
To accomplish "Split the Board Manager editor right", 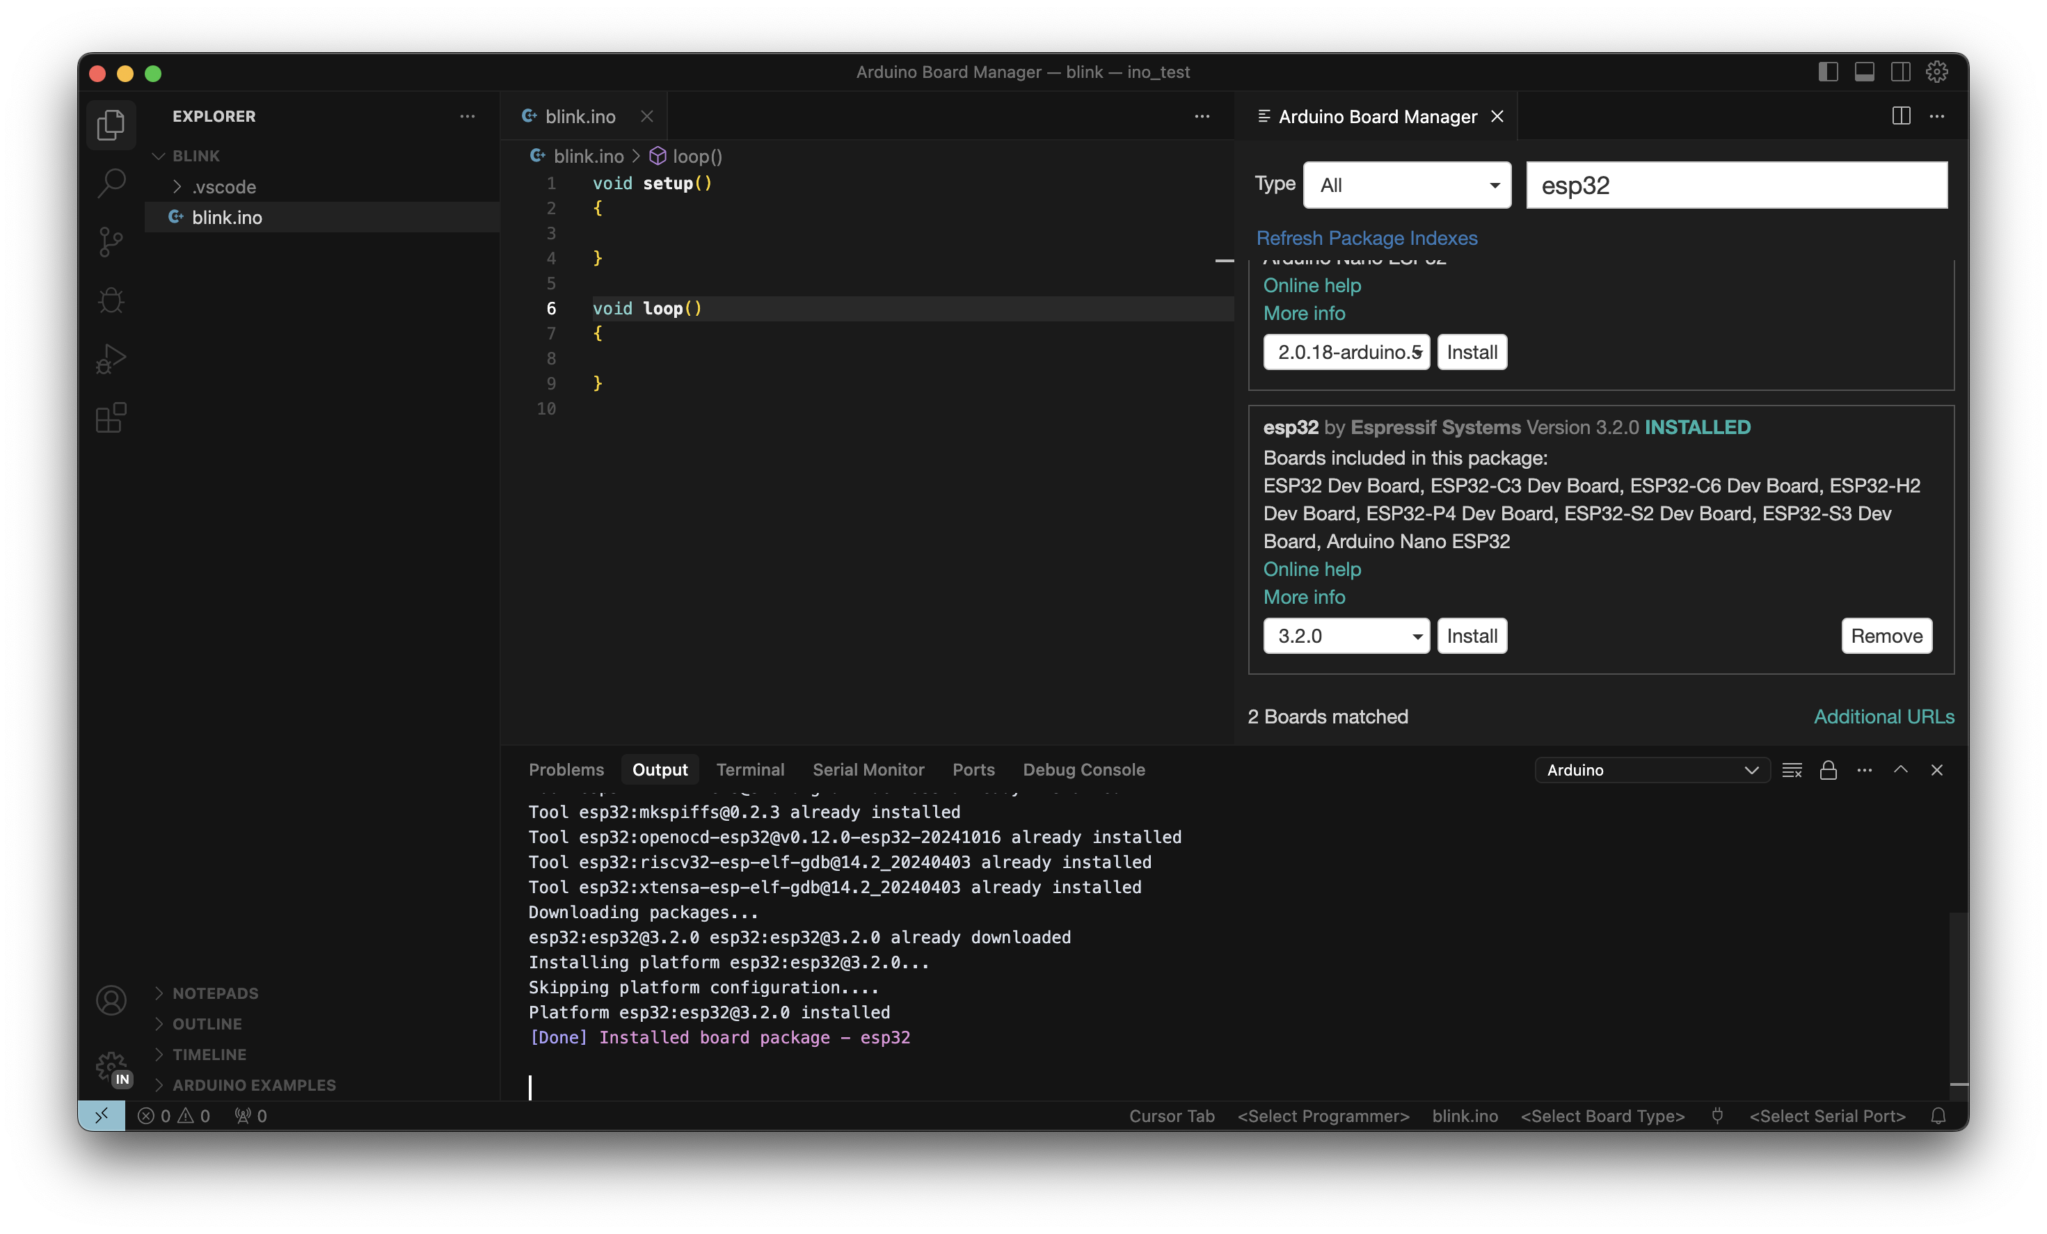I will [1900, 116].
